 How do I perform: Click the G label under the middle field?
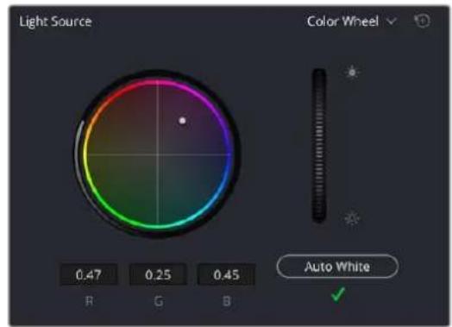pyautogui.click(x=159, y=301)
